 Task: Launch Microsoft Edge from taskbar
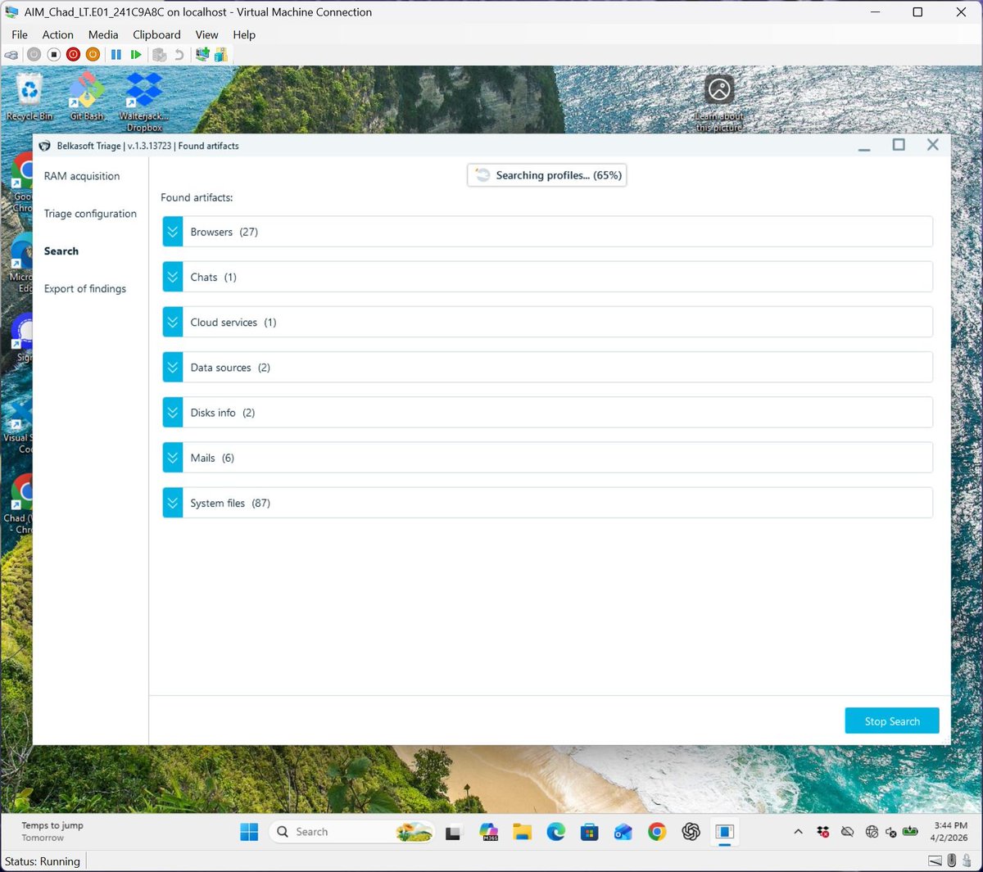point(556,832)
